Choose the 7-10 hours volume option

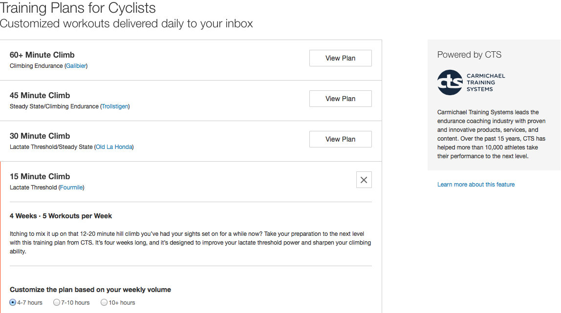click(56, 302)
